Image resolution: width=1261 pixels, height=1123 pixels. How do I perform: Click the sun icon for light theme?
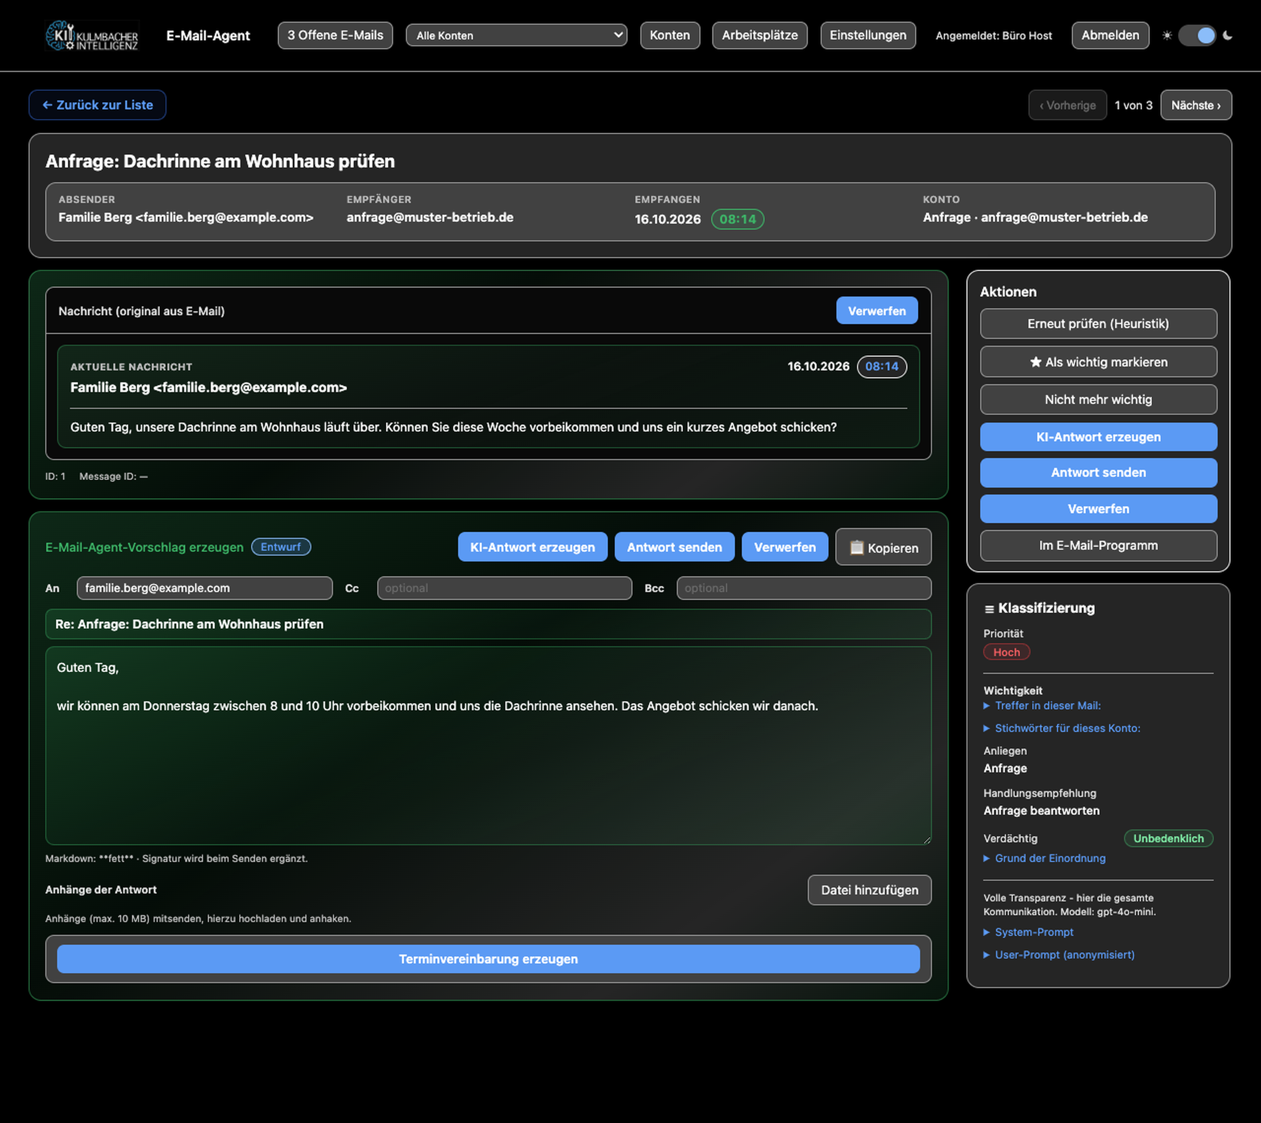click(x=1166, y=36)
